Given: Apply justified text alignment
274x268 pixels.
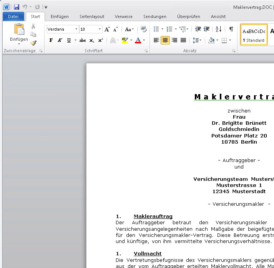Looking at the screenshot, I should 183,40.
